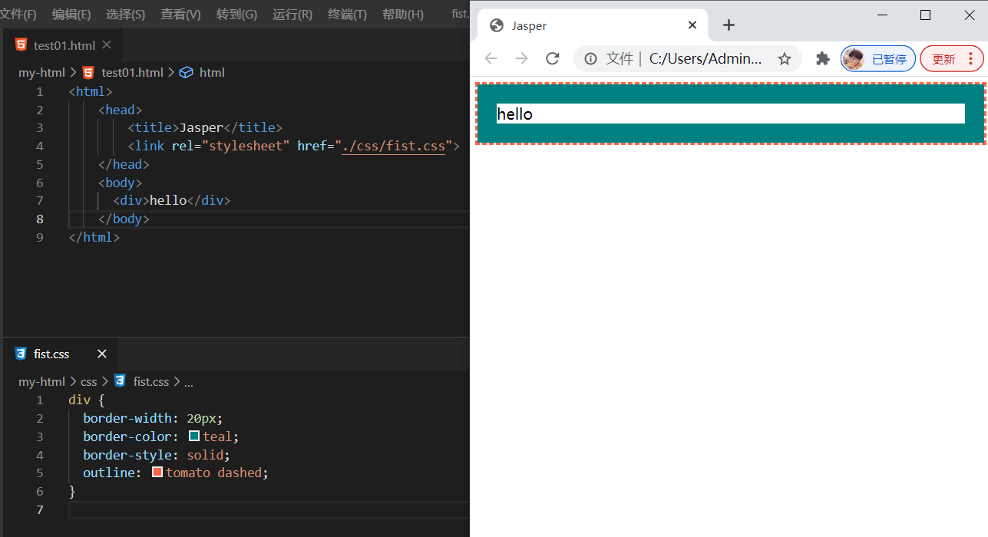The width and height of the screenshot is (988, 537).
Task: Open the 编辑(E) menu
Action: click(71, 15)
